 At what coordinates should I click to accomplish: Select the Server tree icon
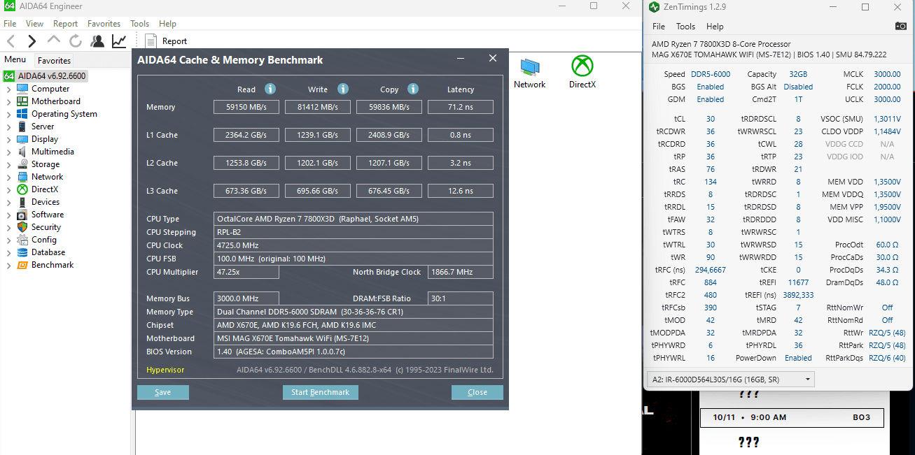pyautogui.click(x=22, y=127)
